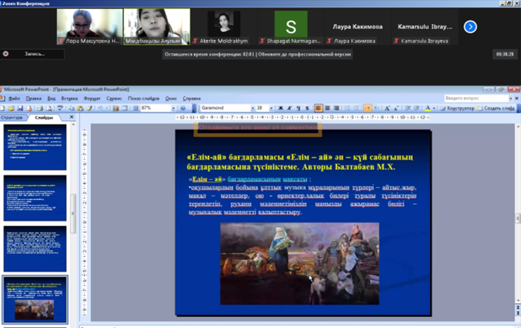
Task: Click next arrow in Zoom participant strip
Action: [470, 27]
